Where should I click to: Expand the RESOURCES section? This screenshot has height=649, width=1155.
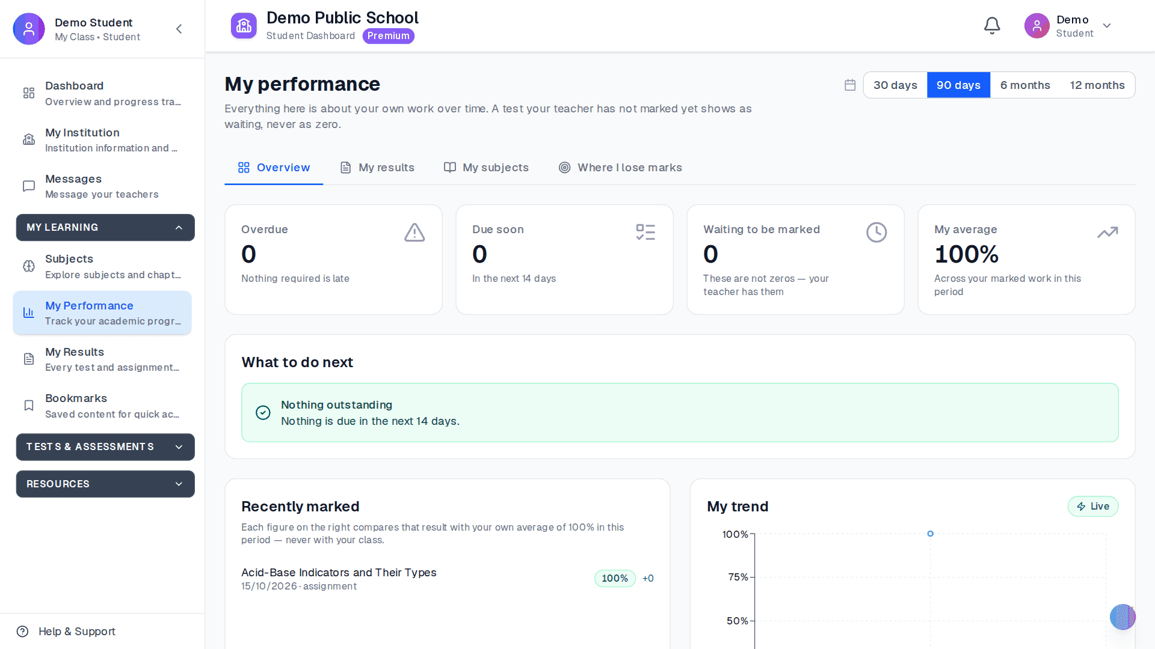tap(105, 484)
